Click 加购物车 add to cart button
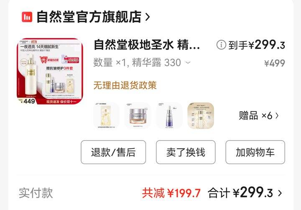 point(255,152)
